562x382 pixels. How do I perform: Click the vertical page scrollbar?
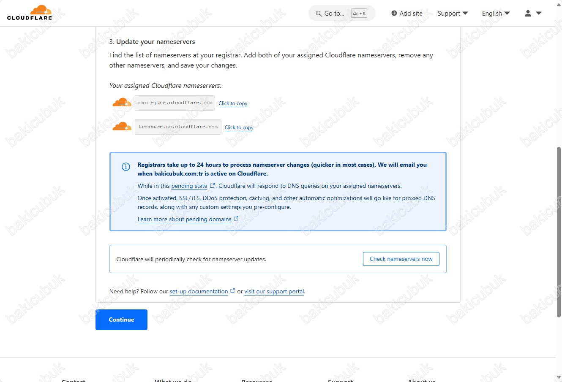click(559, 232)
